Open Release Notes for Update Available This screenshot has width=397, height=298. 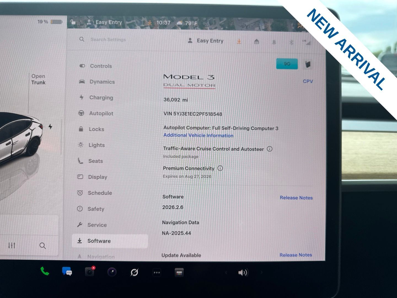pyautogui.click(x=296, y=255)
